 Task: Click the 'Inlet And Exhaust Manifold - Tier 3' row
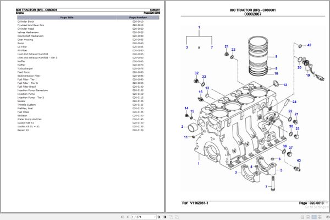click(x=88, y=57)
